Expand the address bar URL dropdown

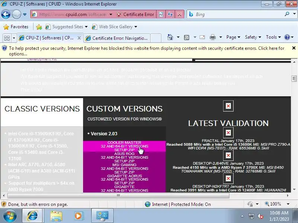[111, 14]
